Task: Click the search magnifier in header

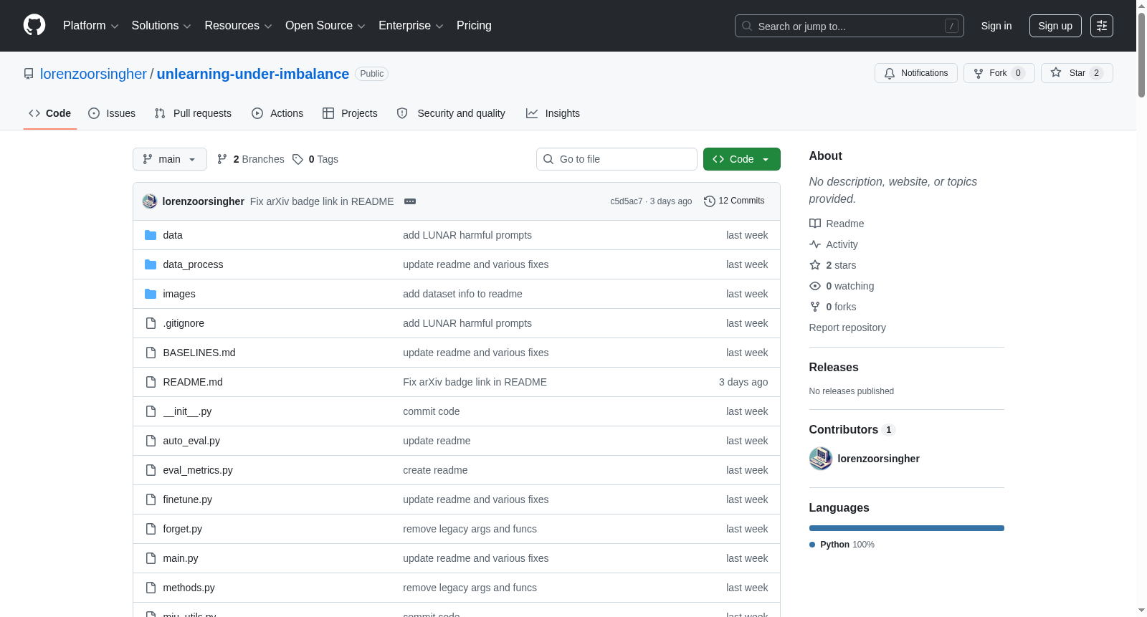Action: coord(747,26)
